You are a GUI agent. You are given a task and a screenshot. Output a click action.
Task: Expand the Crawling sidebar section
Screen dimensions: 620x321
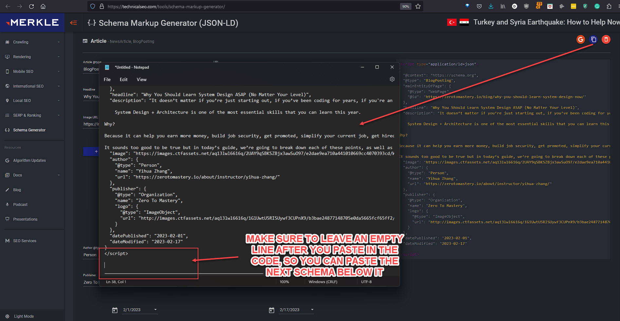point(32,42)
